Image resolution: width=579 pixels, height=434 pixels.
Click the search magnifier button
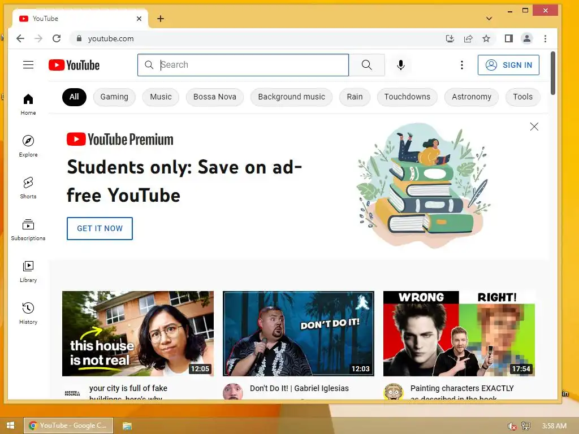366,65
